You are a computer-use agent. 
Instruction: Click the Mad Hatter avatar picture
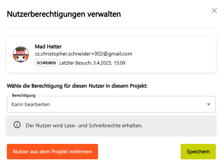click(21, 54)
